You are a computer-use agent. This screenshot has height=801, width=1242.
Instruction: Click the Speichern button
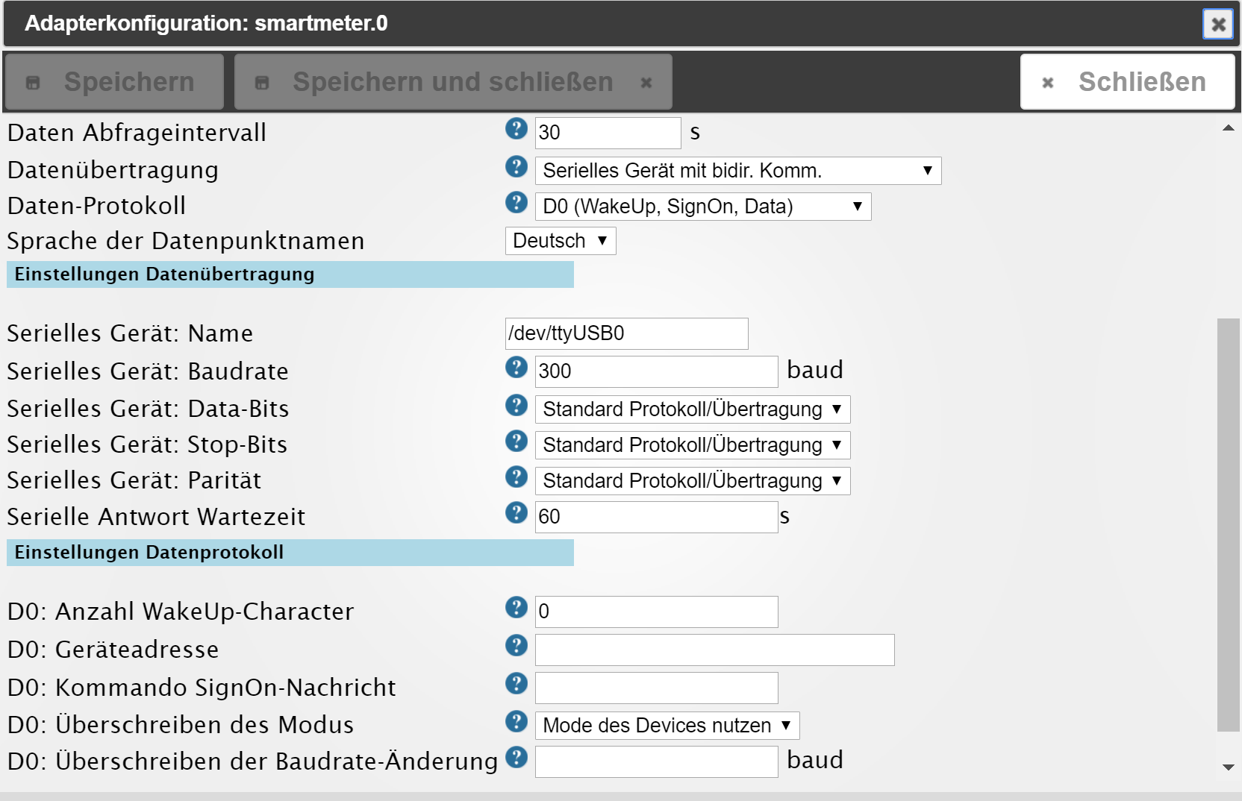(x=114, y=82)
